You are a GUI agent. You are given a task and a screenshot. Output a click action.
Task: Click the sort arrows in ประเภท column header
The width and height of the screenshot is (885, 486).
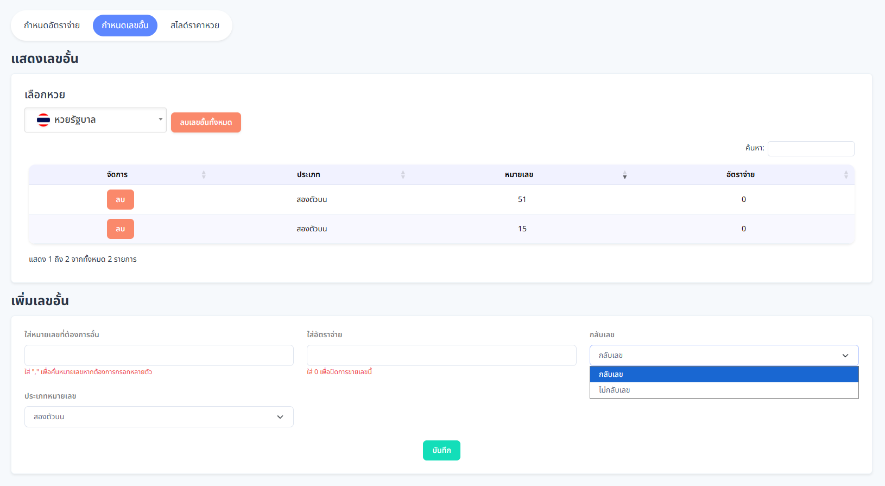[x=403, y=175]
